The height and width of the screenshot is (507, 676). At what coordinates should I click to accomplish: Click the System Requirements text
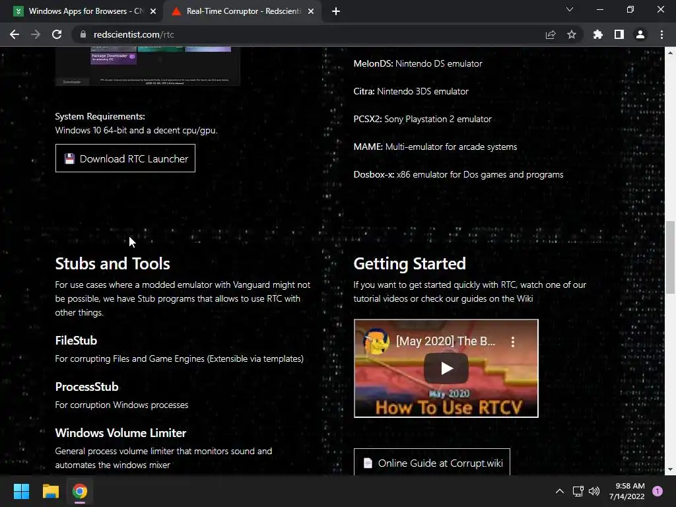pyautogui.click(x=100, y=116)
